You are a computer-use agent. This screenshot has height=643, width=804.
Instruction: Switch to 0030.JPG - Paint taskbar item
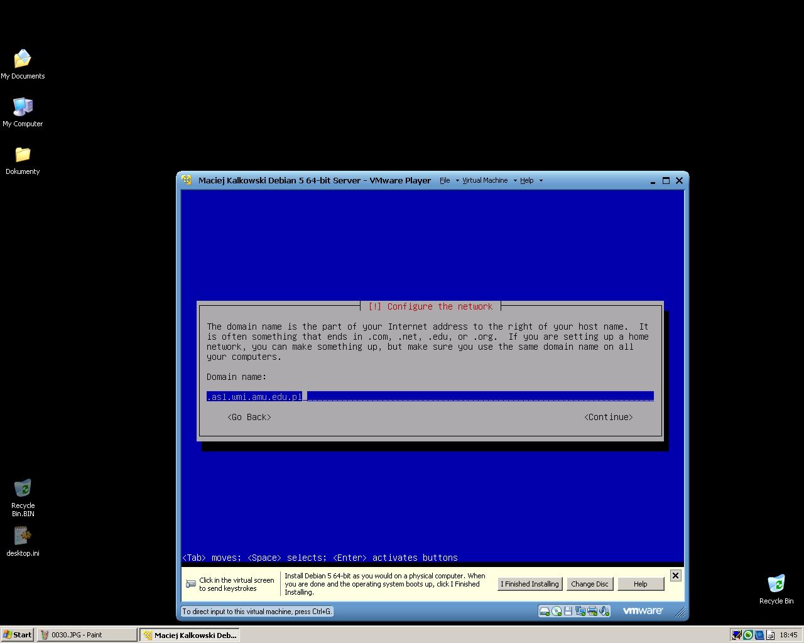point(87,635)
